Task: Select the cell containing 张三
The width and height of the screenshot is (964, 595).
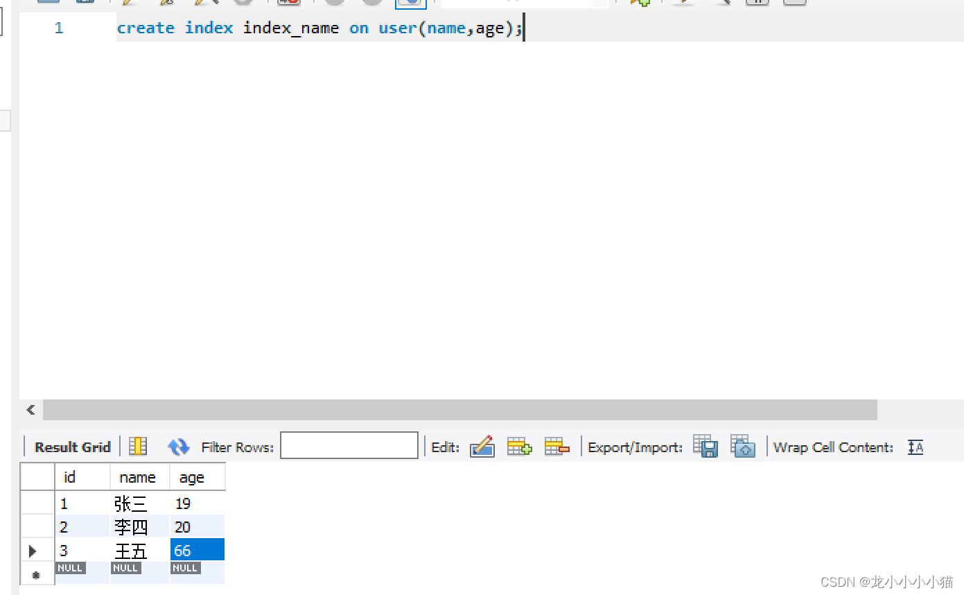Action: tap(140, 503)
